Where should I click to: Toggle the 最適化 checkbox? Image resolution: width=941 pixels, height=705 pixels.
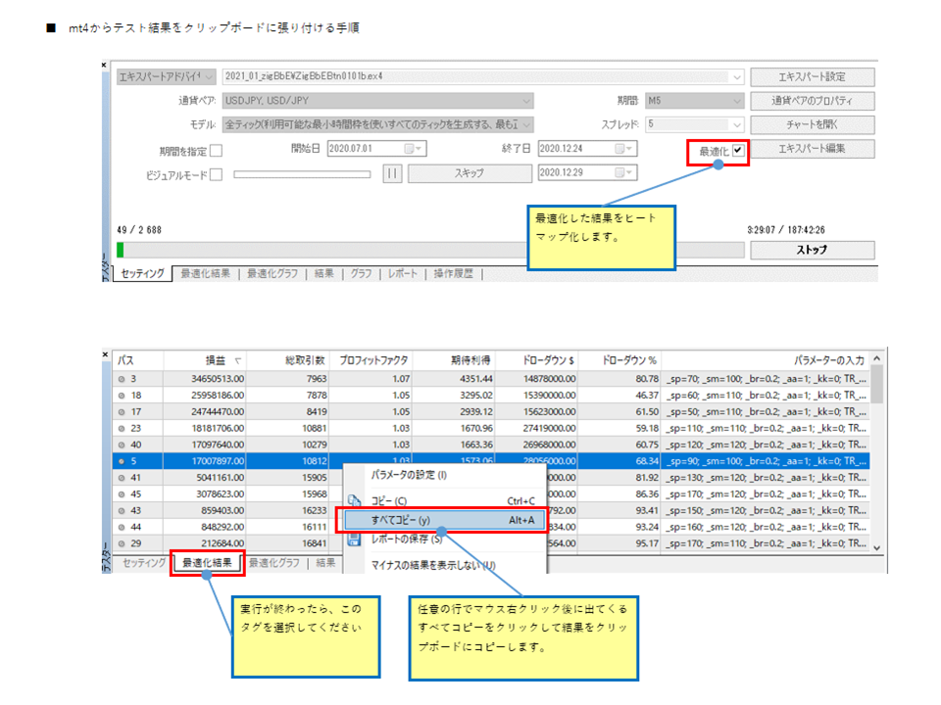pos(738,150)
